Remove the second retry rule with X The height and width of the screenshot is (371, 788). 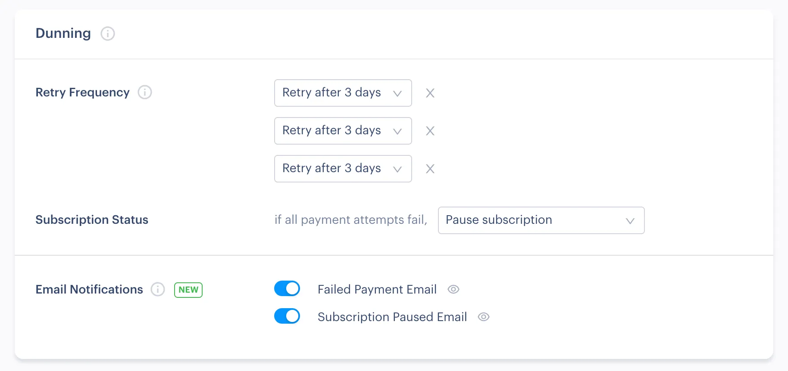coord(430,131)
